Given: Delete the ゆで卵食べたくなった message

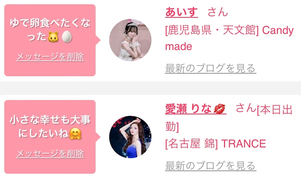Looking at the screenshot, I should [50, 57].
